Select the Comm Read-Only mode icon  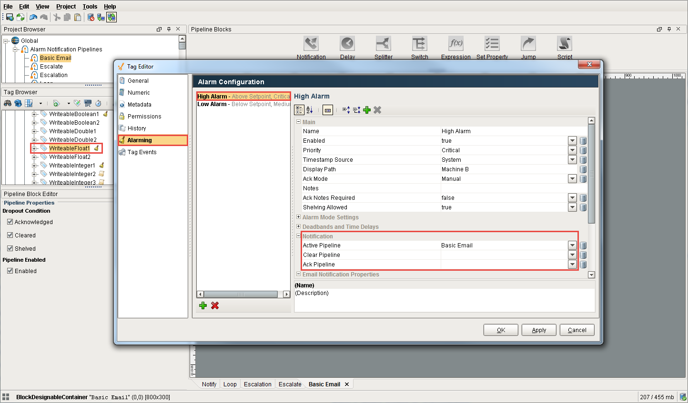(x=101, y=17)
